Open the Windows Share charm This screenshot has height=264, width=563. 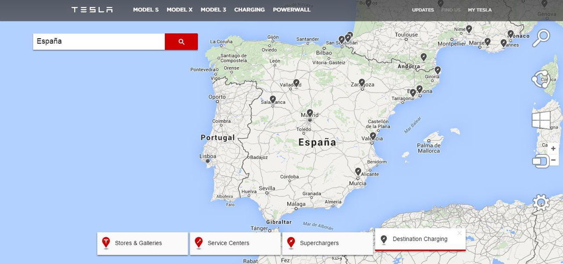coord(541,79)
